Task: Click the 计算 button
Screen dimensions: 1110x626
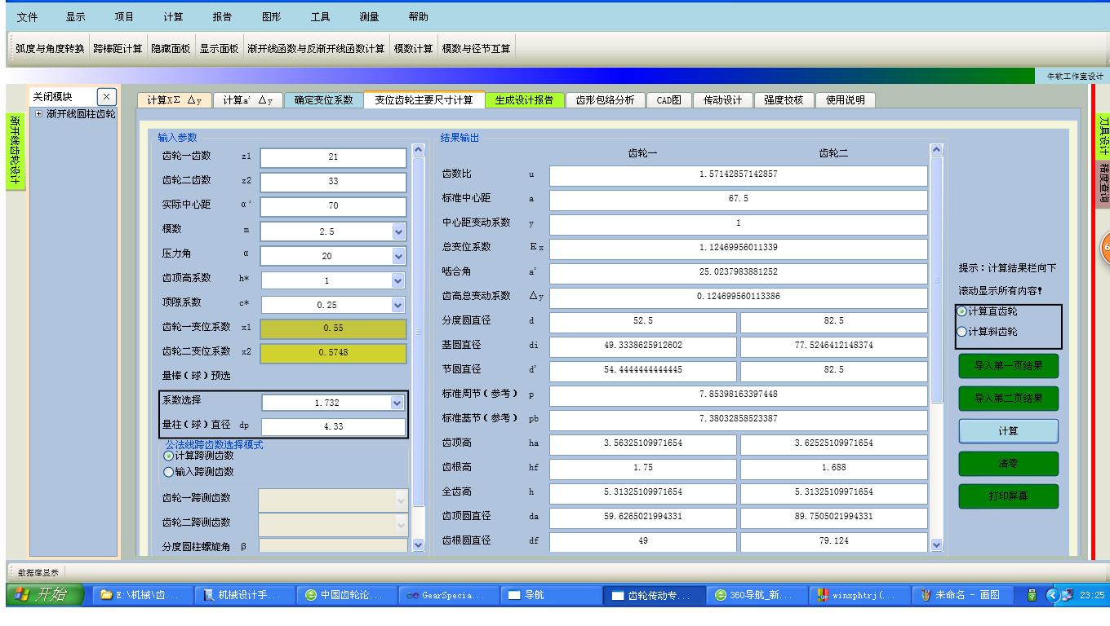Action: point(1008,431)
